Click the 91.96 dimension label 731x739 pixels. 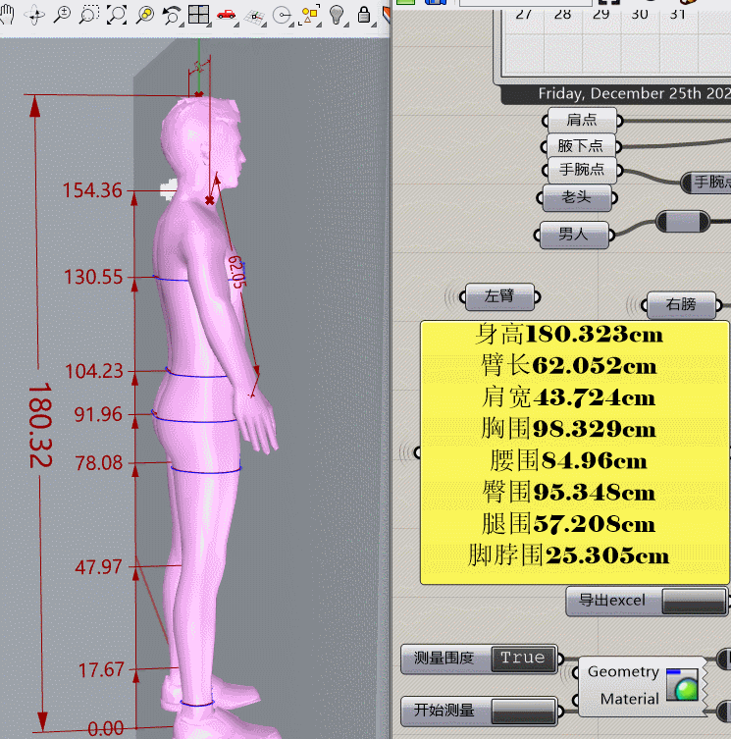(98, 415)
